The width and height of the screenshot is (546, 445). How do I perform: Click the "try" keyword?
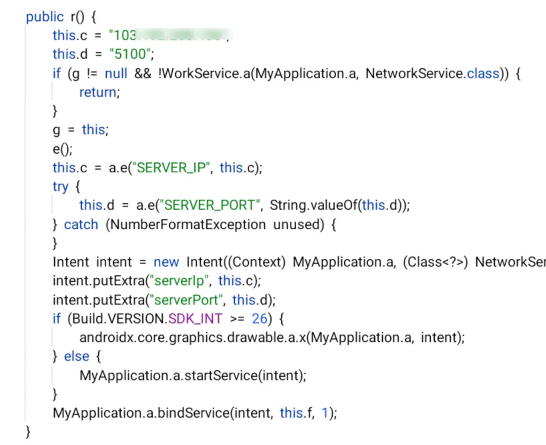[x=61, y=187]
